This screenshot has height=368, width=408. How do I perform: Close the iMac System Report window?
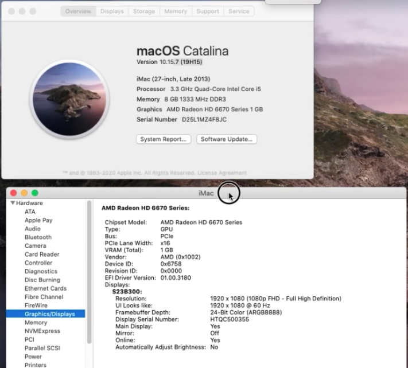(x=14, y=193)
